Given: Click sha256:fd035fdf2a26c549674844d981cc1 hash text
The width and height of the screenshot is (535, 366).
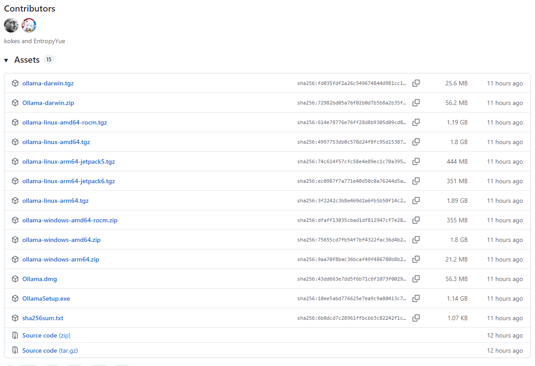Looking at the screenshot, I should [x=352, y=83].
